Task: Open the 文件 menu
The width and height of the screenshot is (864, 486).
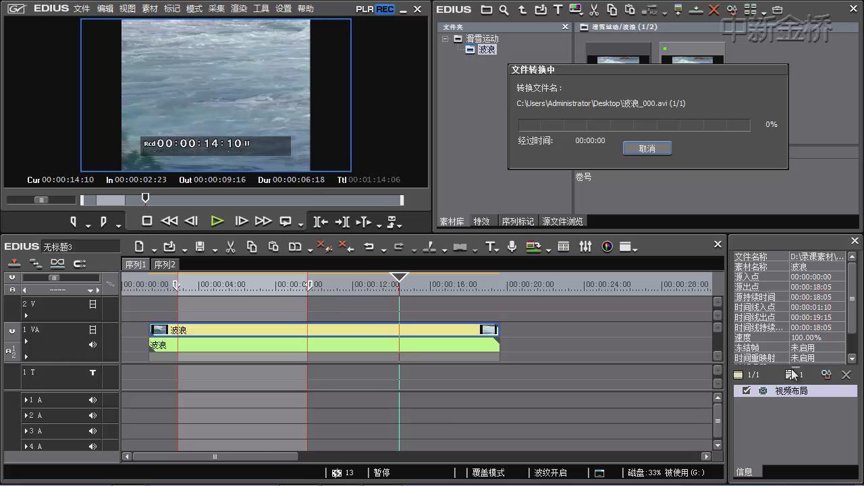Action: point(82,9)
